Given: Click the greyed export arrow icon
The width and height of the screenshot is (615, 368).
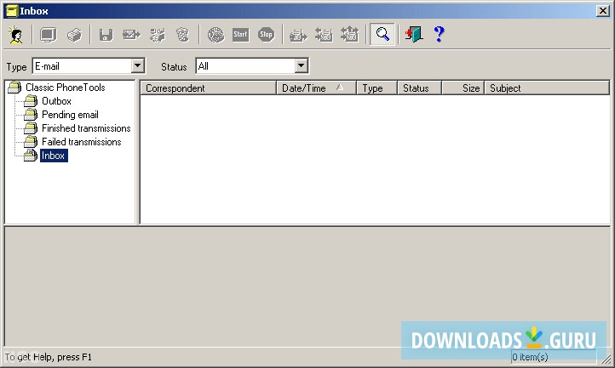Looking at the screenshot, I should coord(131,35).
